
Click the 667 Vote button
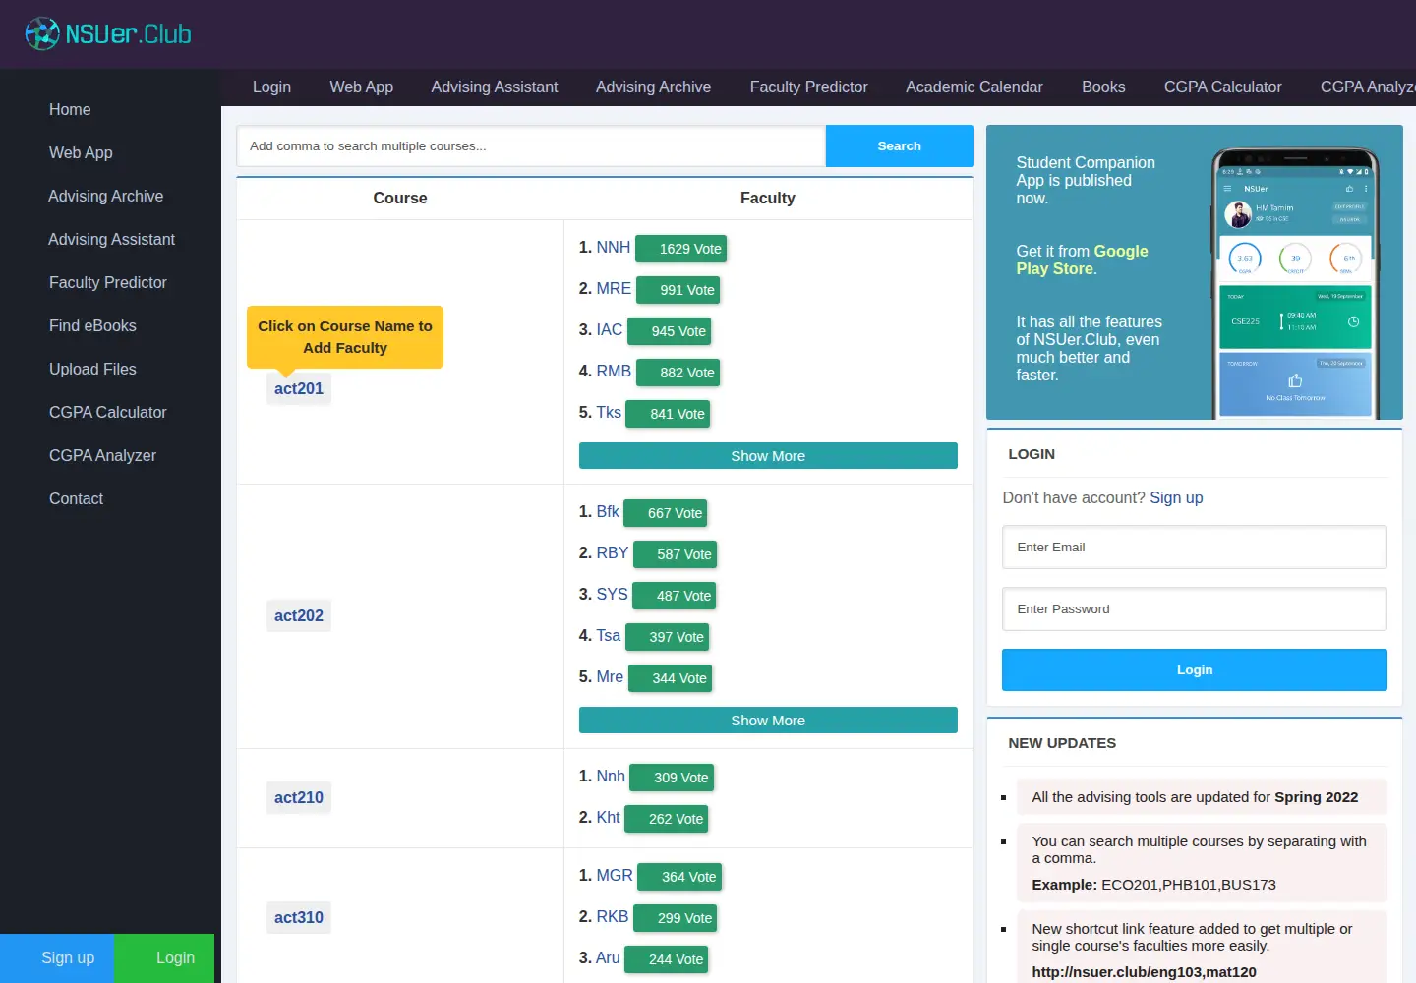[666, 513]
